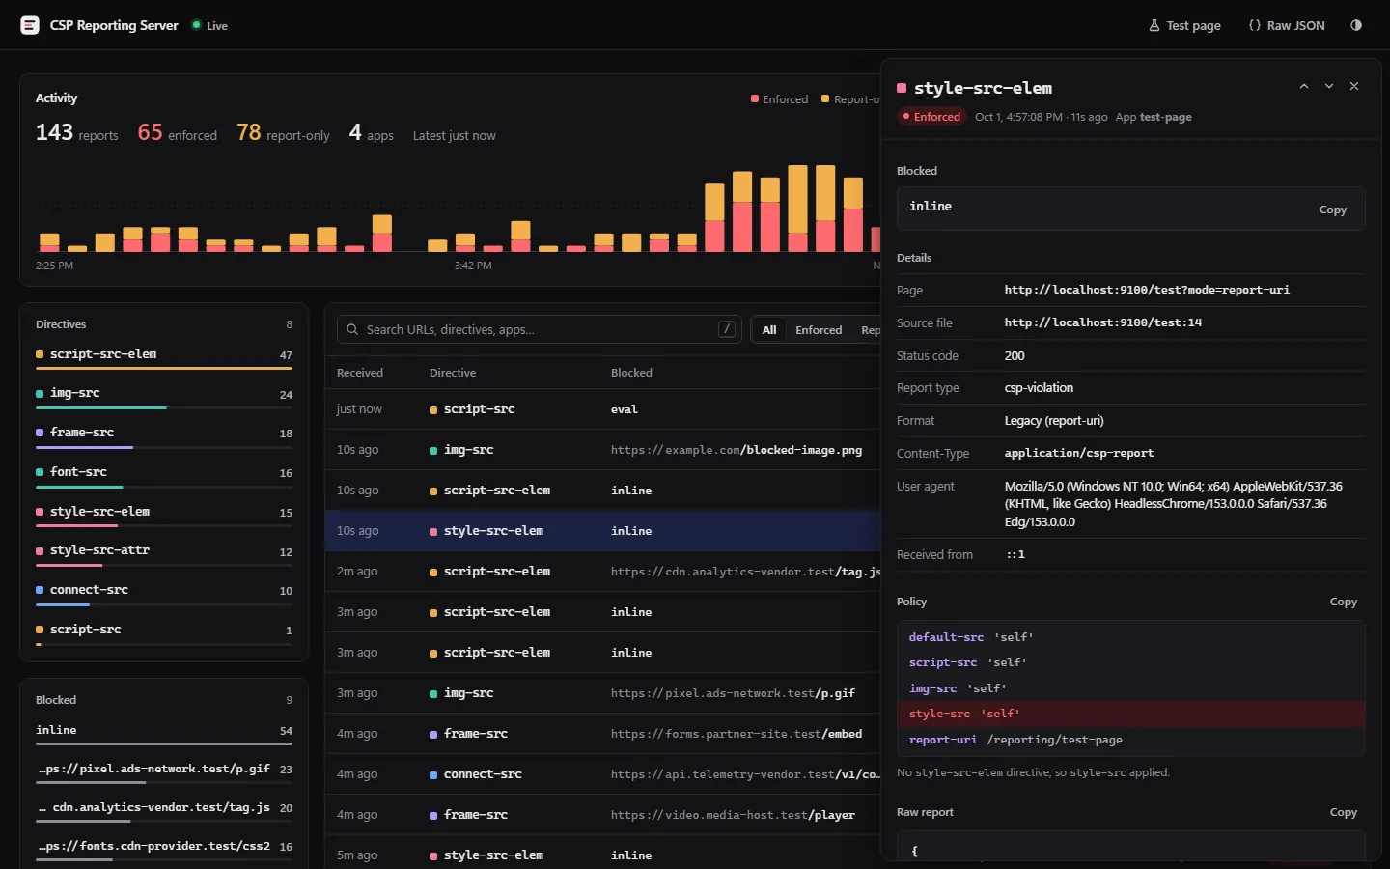Click the 78 report-only statistic
The height and width of the screenshot is (869, 1390).
click(x=284, y=132)
